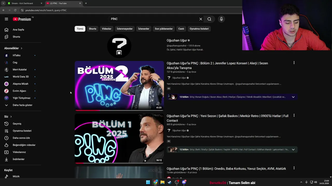This screenshot has width=332, height=186.
Task: Open Abonelikler section chevron
Action: [22, 48]
